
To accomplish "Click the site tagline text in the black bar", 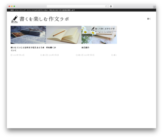I will click(43, 10).
